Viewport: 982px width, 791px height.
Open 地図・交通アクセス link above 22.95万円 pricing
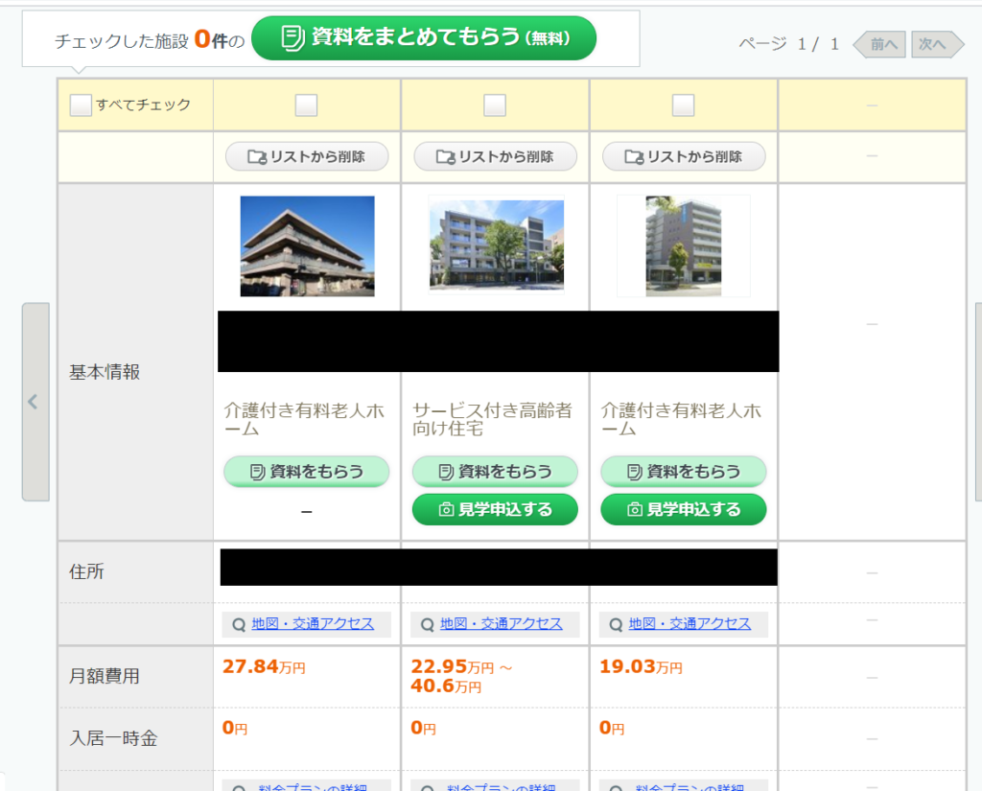point(501,624)
